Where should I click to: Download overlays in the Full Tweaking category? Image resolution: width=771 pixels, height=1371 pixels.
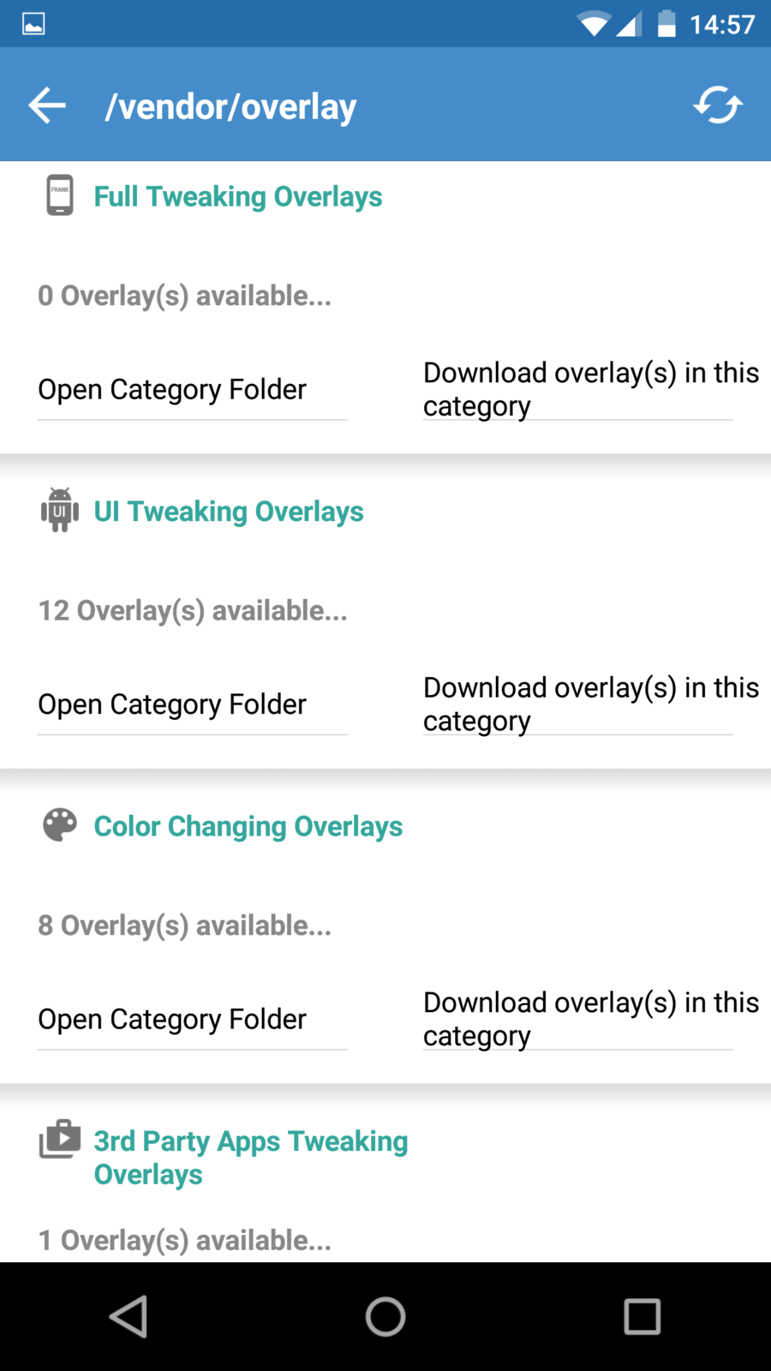590,390
